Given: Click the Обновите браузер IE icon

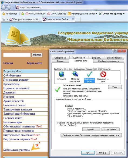Looking at the screenshot, I should pos(100,14).
